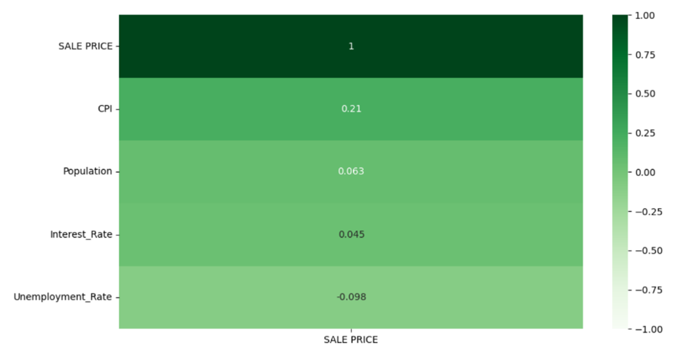Click the Population row label

point(87,171)
